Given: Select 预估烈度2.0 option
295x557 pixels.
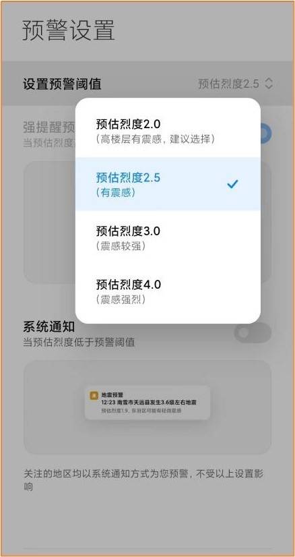Looking at the screenshot, I should [x=168, y=131].
